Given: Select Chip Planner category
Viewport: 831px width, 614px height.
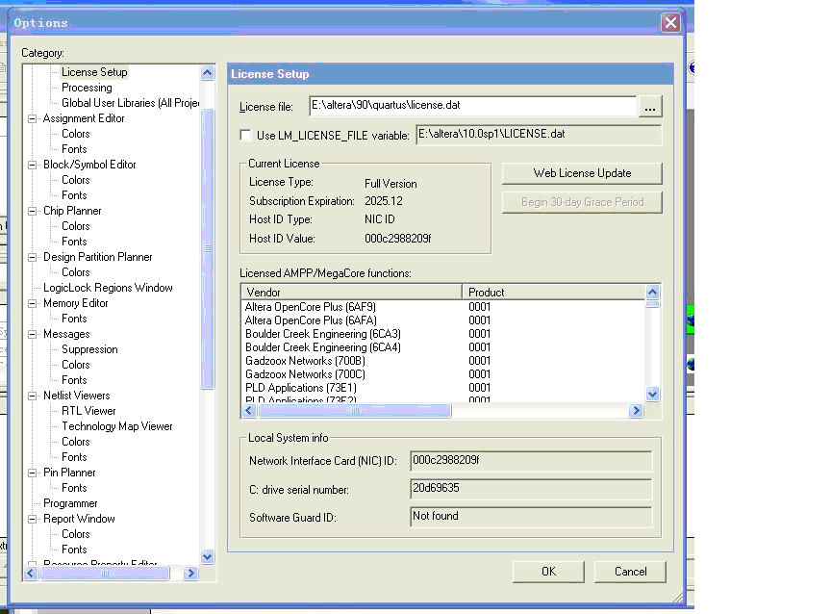Looking at the screenshot, I should [72, 211].
